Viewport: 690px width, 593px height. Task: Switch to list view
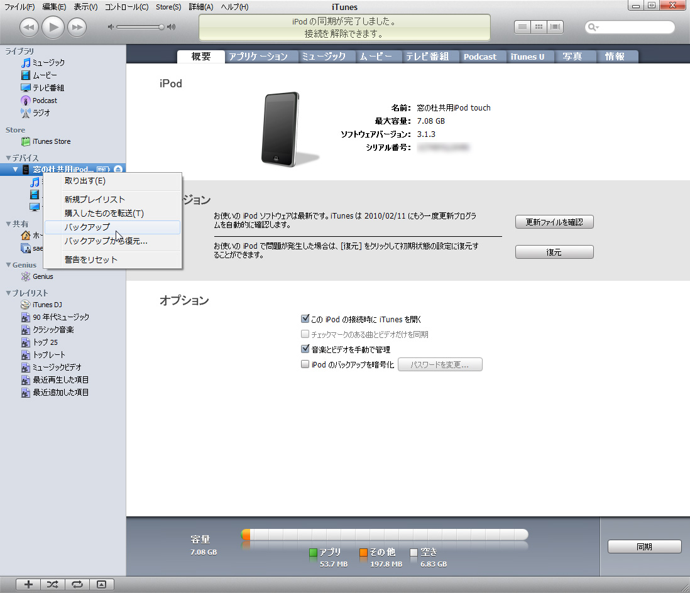(x=522, y=27)
